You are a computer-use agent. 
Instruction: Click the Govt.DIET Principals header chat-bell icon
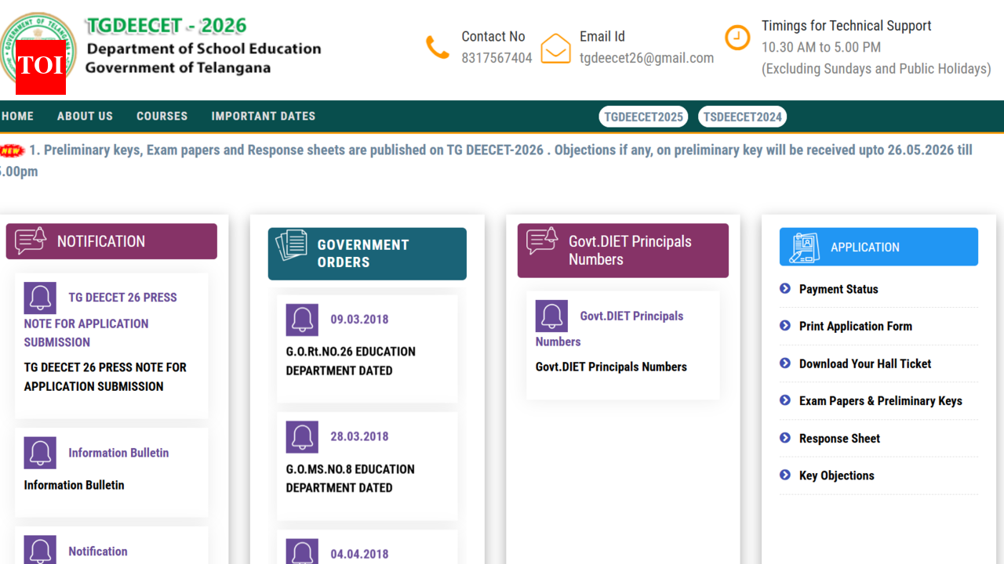coord(542,241)
